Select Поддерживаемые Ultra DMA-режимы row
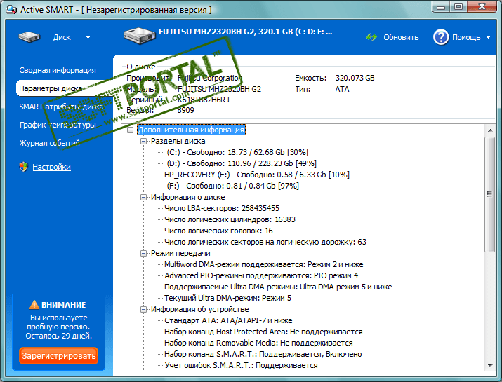The image size is (502, 382). (278, 287)
